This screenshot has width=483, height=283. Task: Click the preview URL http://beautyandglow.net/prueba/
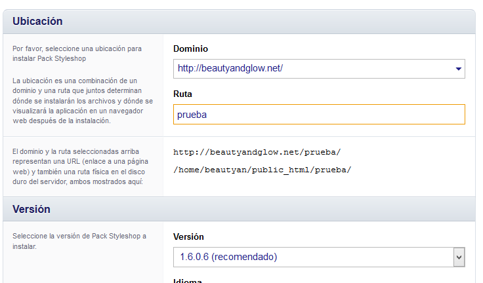click(257, 152)
